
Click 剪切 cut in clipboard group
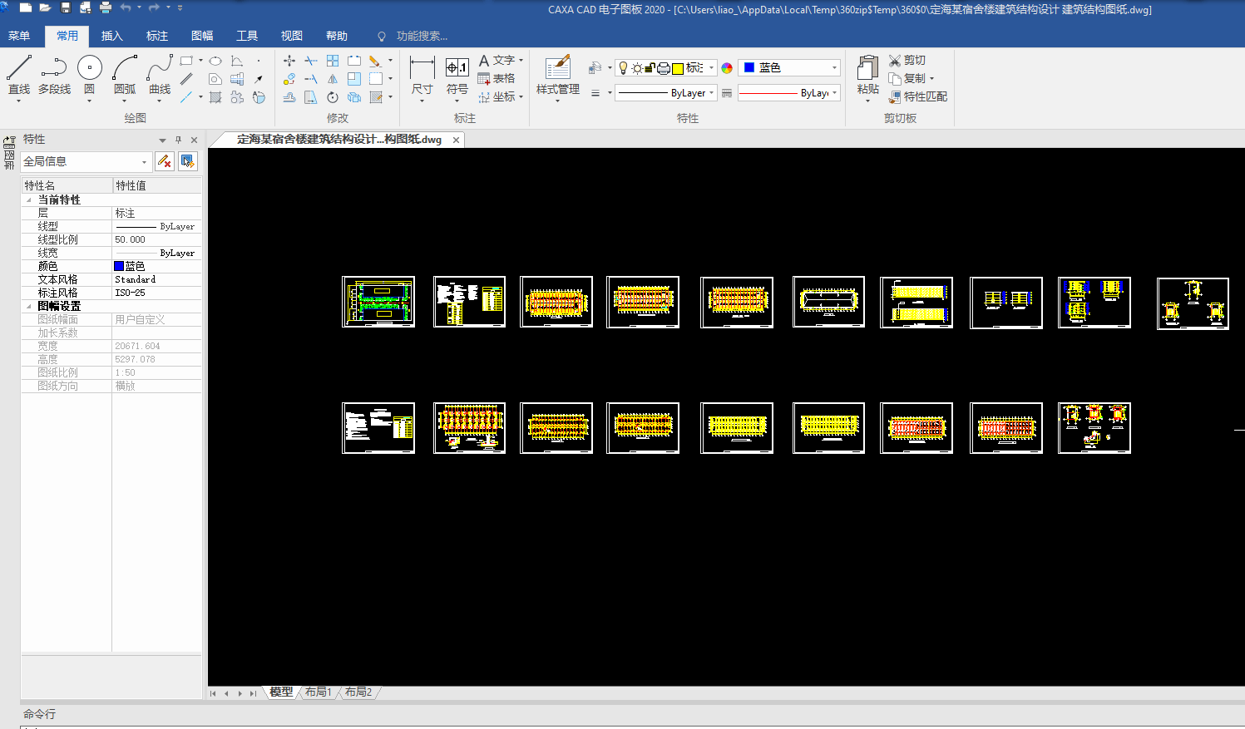coord(907,61)
